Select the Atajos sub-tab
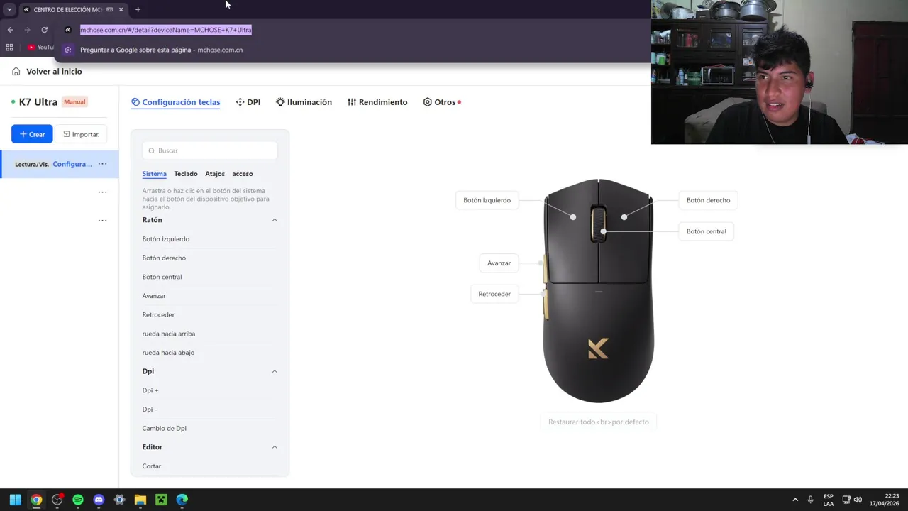This screenshot has height=511, width=908. click(215, 174)
